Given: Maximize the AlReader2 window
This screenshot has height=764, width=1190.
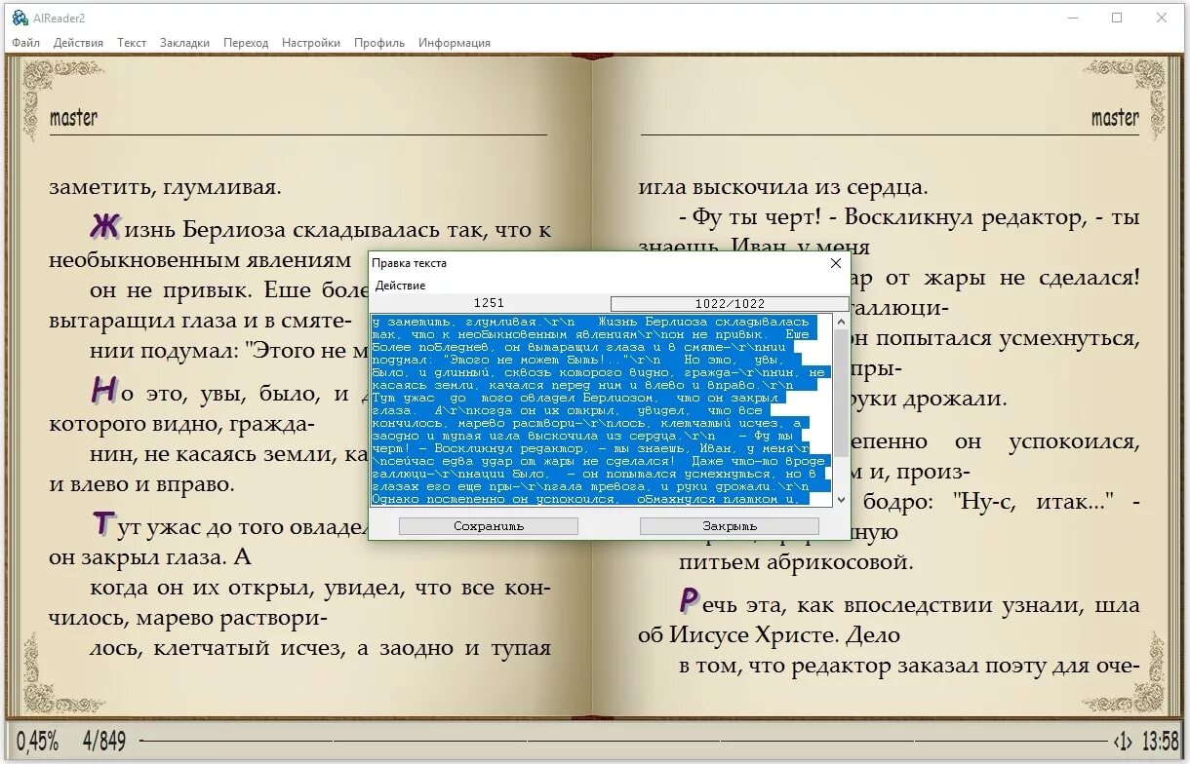Looking at the screenshot, I should [1117, 18].
